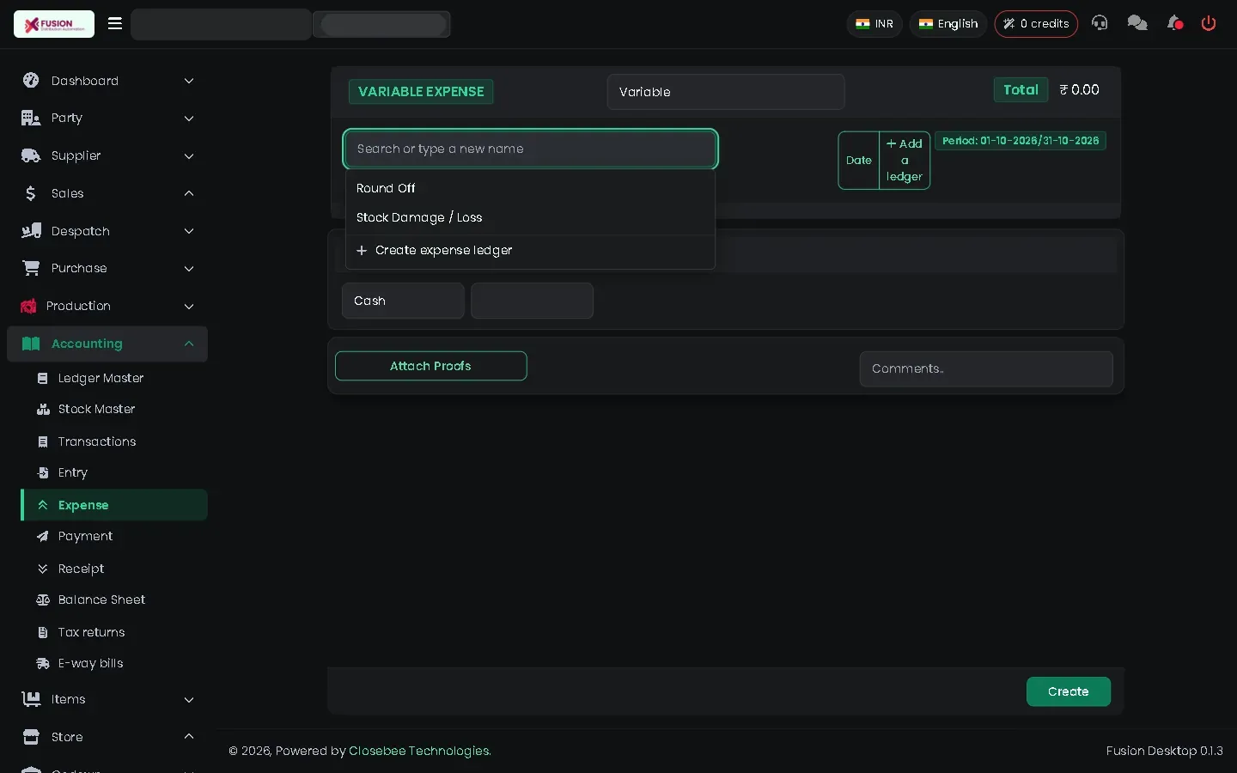Open Closebee Technologies link
This screenshot has width=1237, height=773.
coord(420,751)
